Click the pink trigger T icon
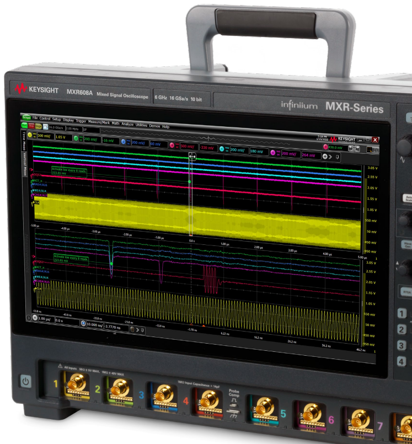This screenshot has height=444, width=412. (x=325, y=147)
